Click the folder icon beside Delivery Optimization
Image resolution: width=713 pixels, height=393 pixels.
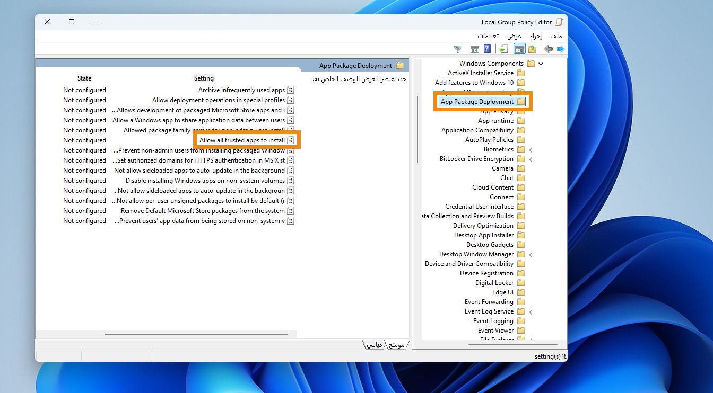pyautogui.click(x=521, y=226)
